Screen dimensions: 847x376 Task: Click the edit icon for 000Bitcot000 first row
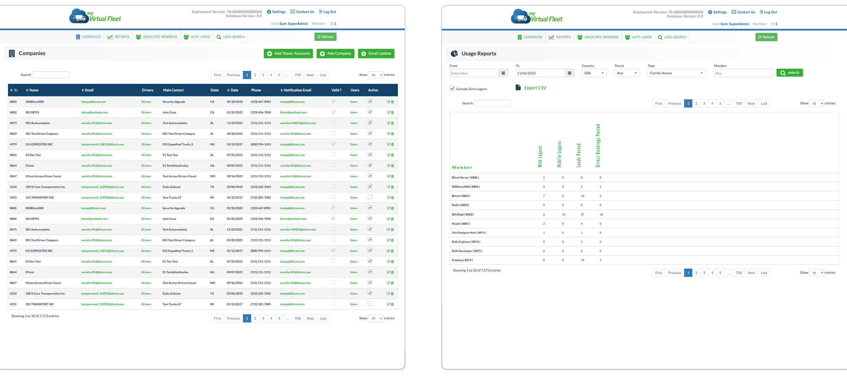[388, 102]
